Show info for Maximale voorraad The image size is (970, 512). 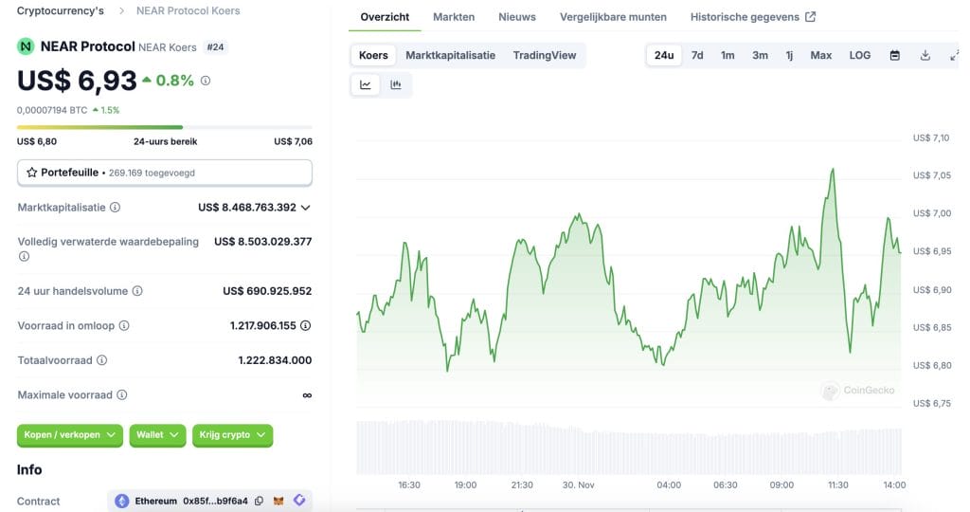[122, 395]
